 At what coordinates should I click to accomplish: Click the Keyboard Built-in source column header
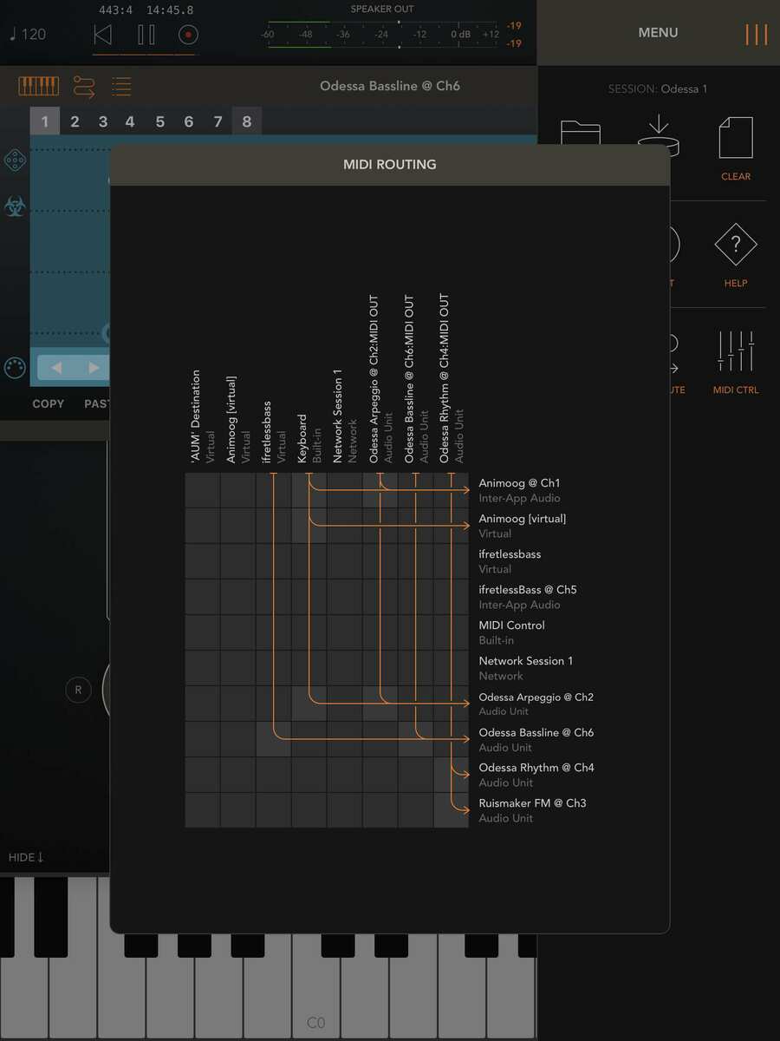(x=309, y=439)
